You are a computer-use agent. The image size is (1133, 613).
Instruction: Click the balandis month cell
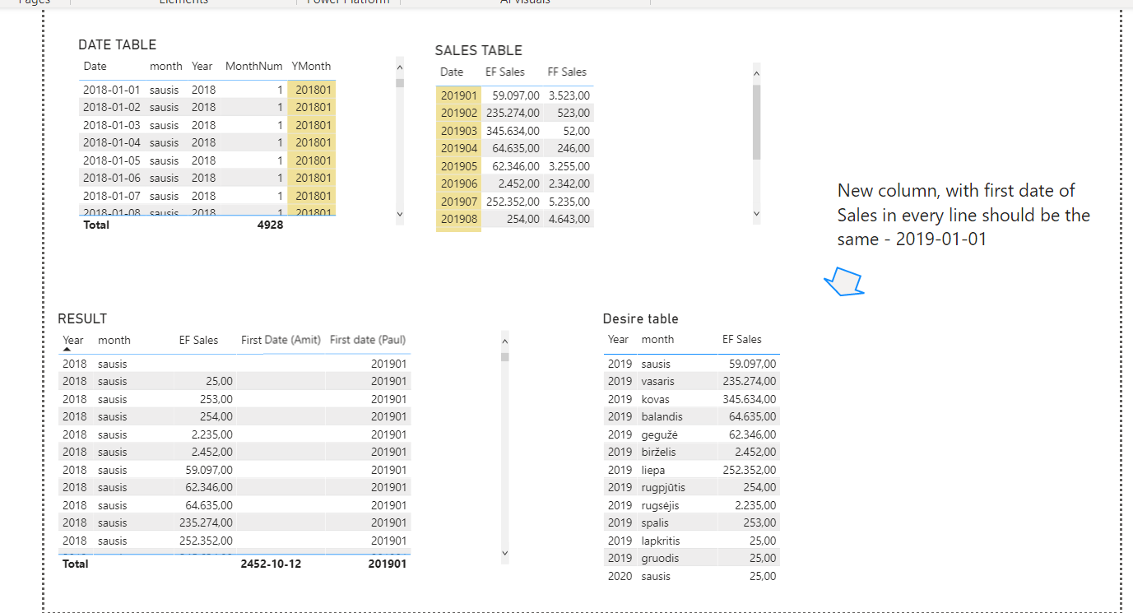[662, 416]
